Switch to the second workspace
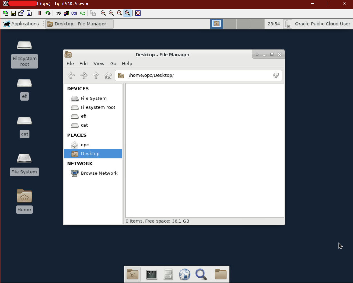Screen dimensions: 353x283 tap(230, 24)
